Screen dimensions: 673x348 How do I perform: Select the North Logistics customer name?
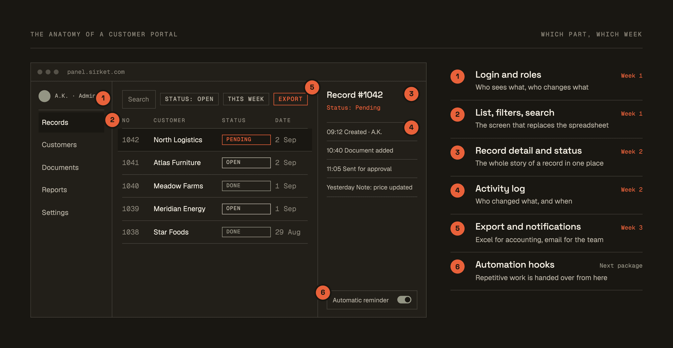point(178,140)
